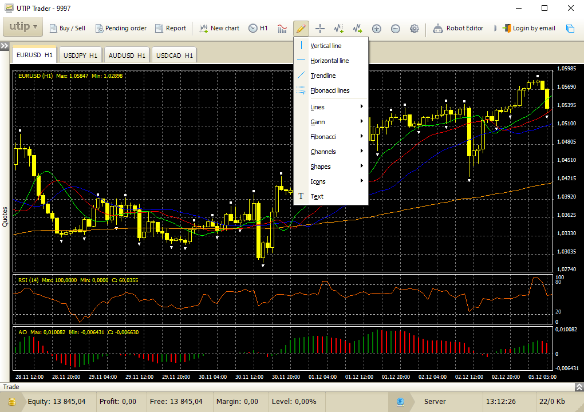Open the utip main menu dropdown
This screenshot has height=412, width=584.
click(x=23, y=27)
